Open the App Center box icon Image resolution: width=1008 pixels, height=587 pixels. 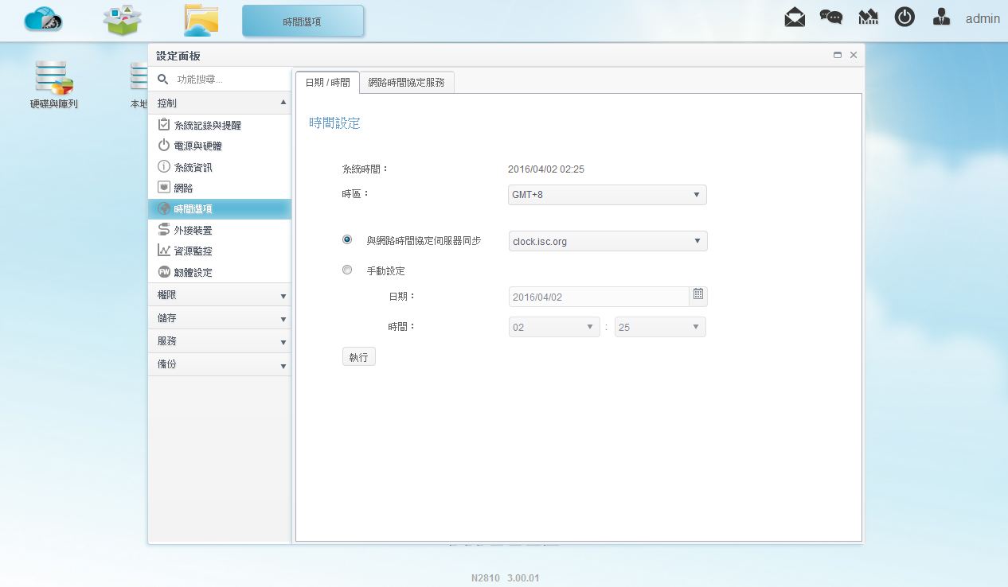[123, 20]
